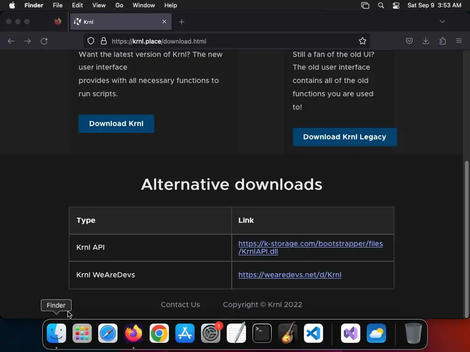Click the Copyright © Krnl 2022 text
The image size is (470, 352).
263,304
